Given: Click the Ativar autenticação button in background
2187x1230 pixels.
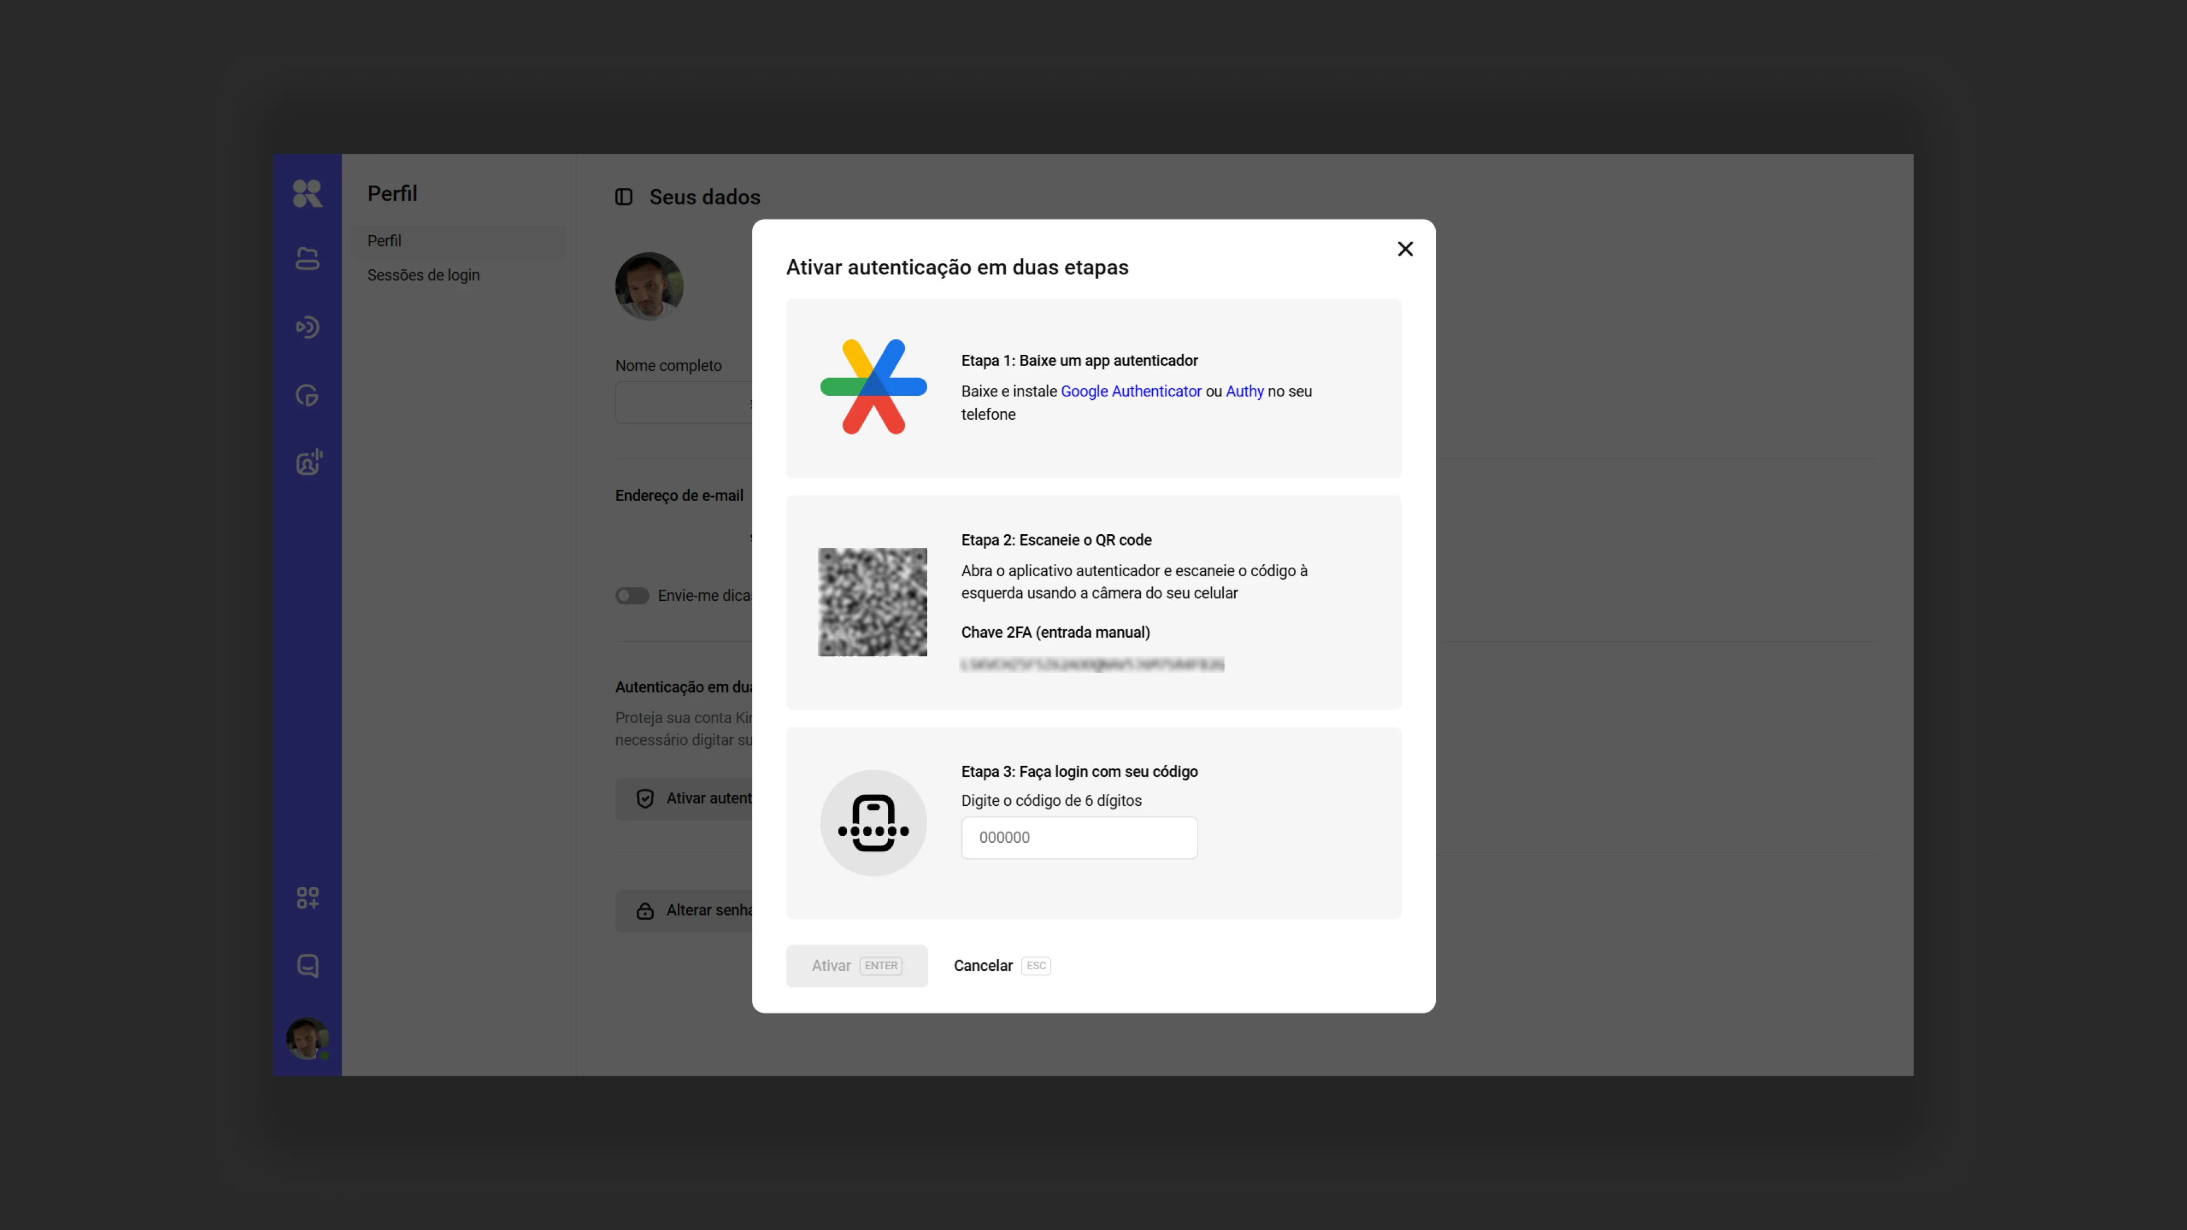Looking at the screenshot, I should click(x=683, y=799).
